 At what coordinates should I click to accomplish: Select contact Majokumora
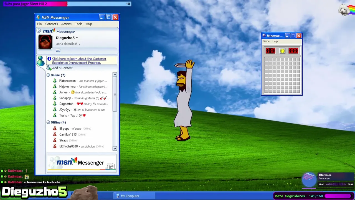coord(67,87)
